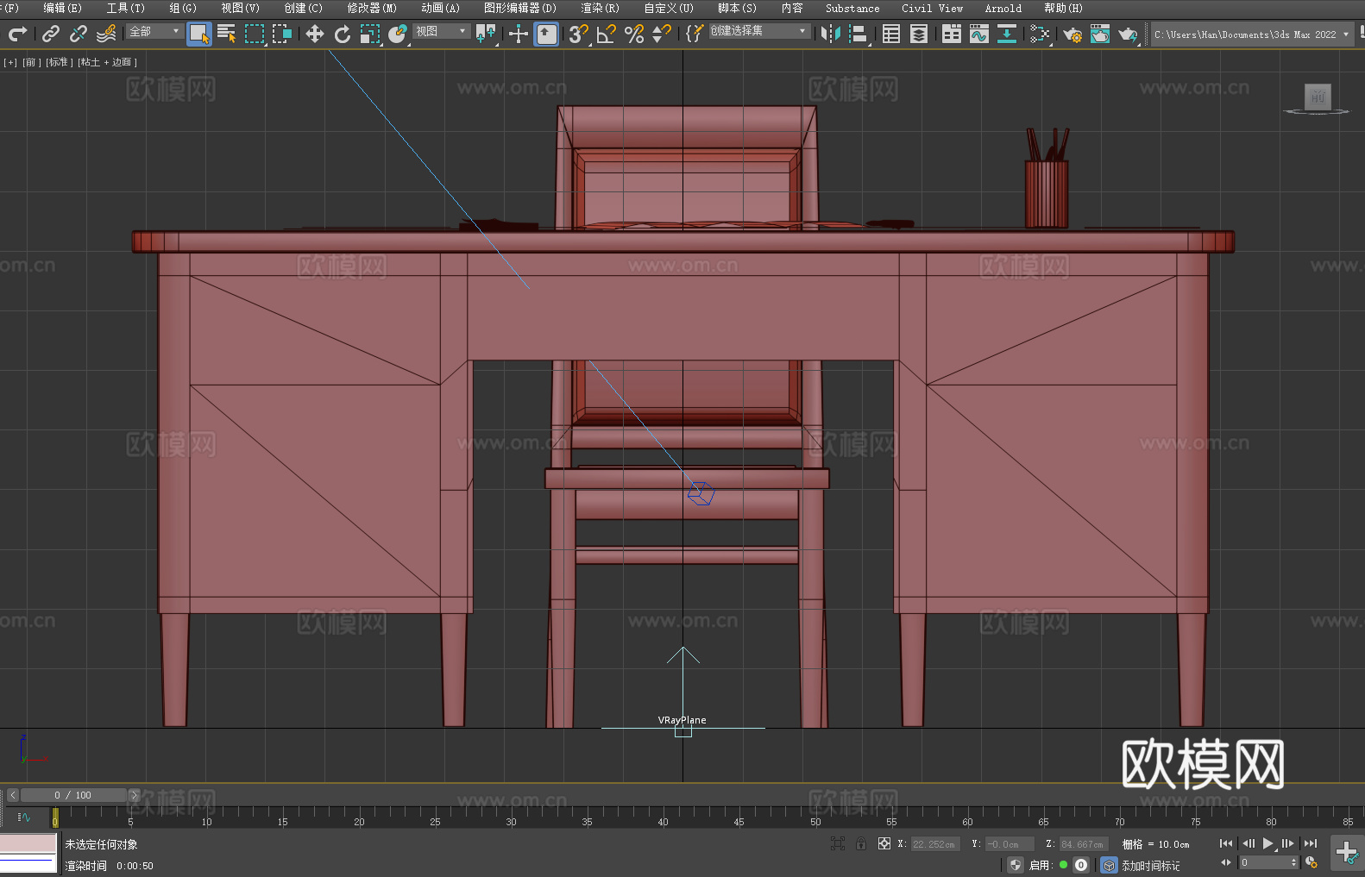Click the time slider 0 / 100 handle
1365x877 pixels.
[73, 795]
